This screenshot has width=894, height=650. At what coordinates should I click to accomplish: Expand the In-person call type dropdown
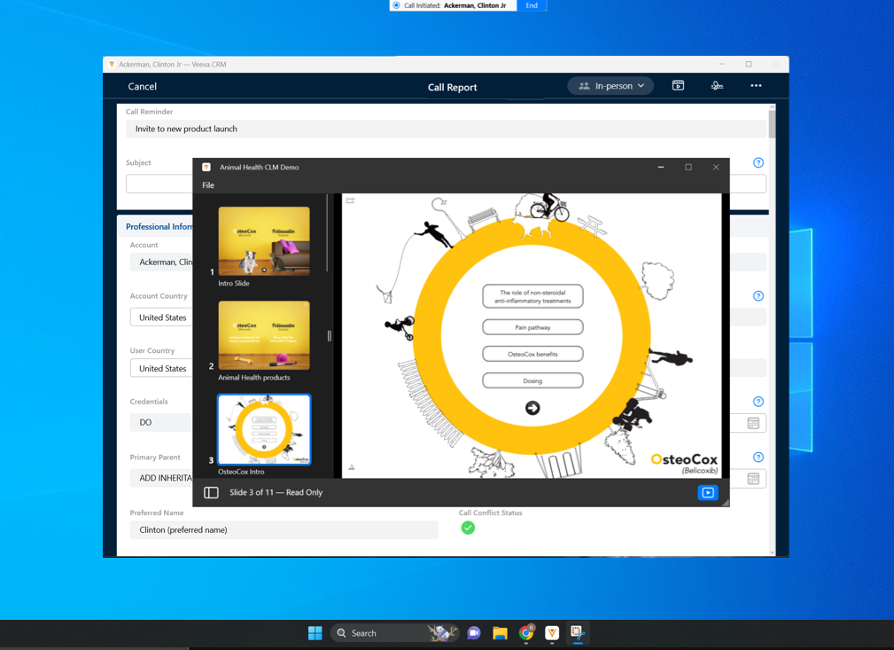[610, 86]
